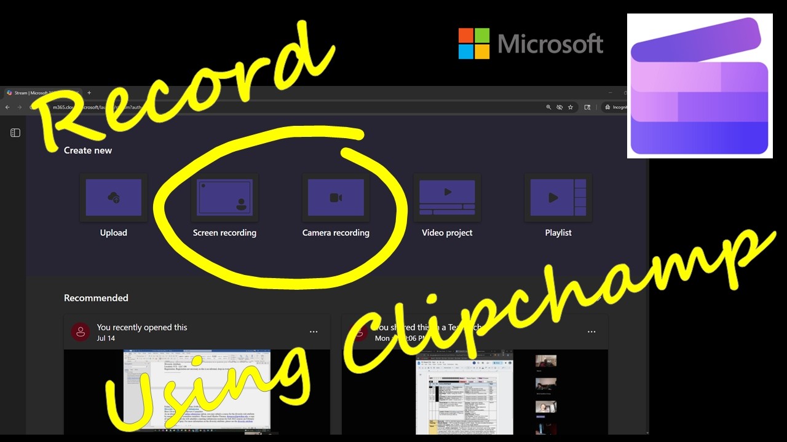Open the shared Teams meeting video thumbnail
This screenshot has width=787, height=442.
coord(475,392)
